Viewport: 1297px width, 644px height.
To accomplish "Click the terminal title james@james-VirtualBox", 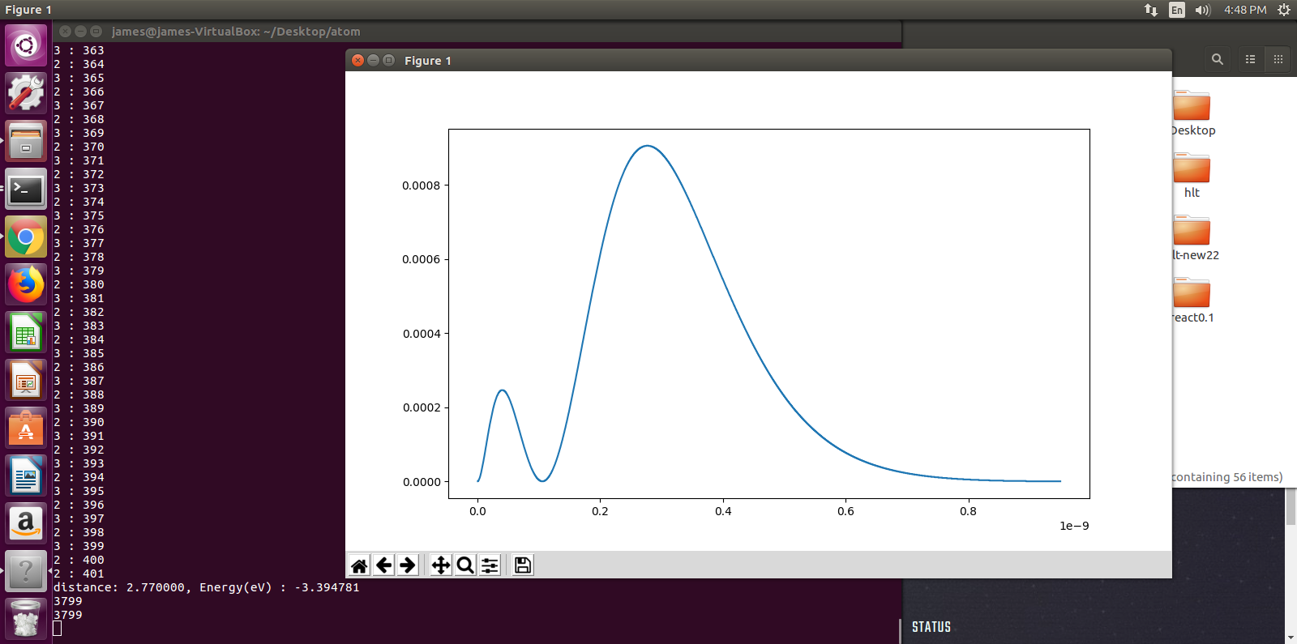I will click(x=236, y=32).
